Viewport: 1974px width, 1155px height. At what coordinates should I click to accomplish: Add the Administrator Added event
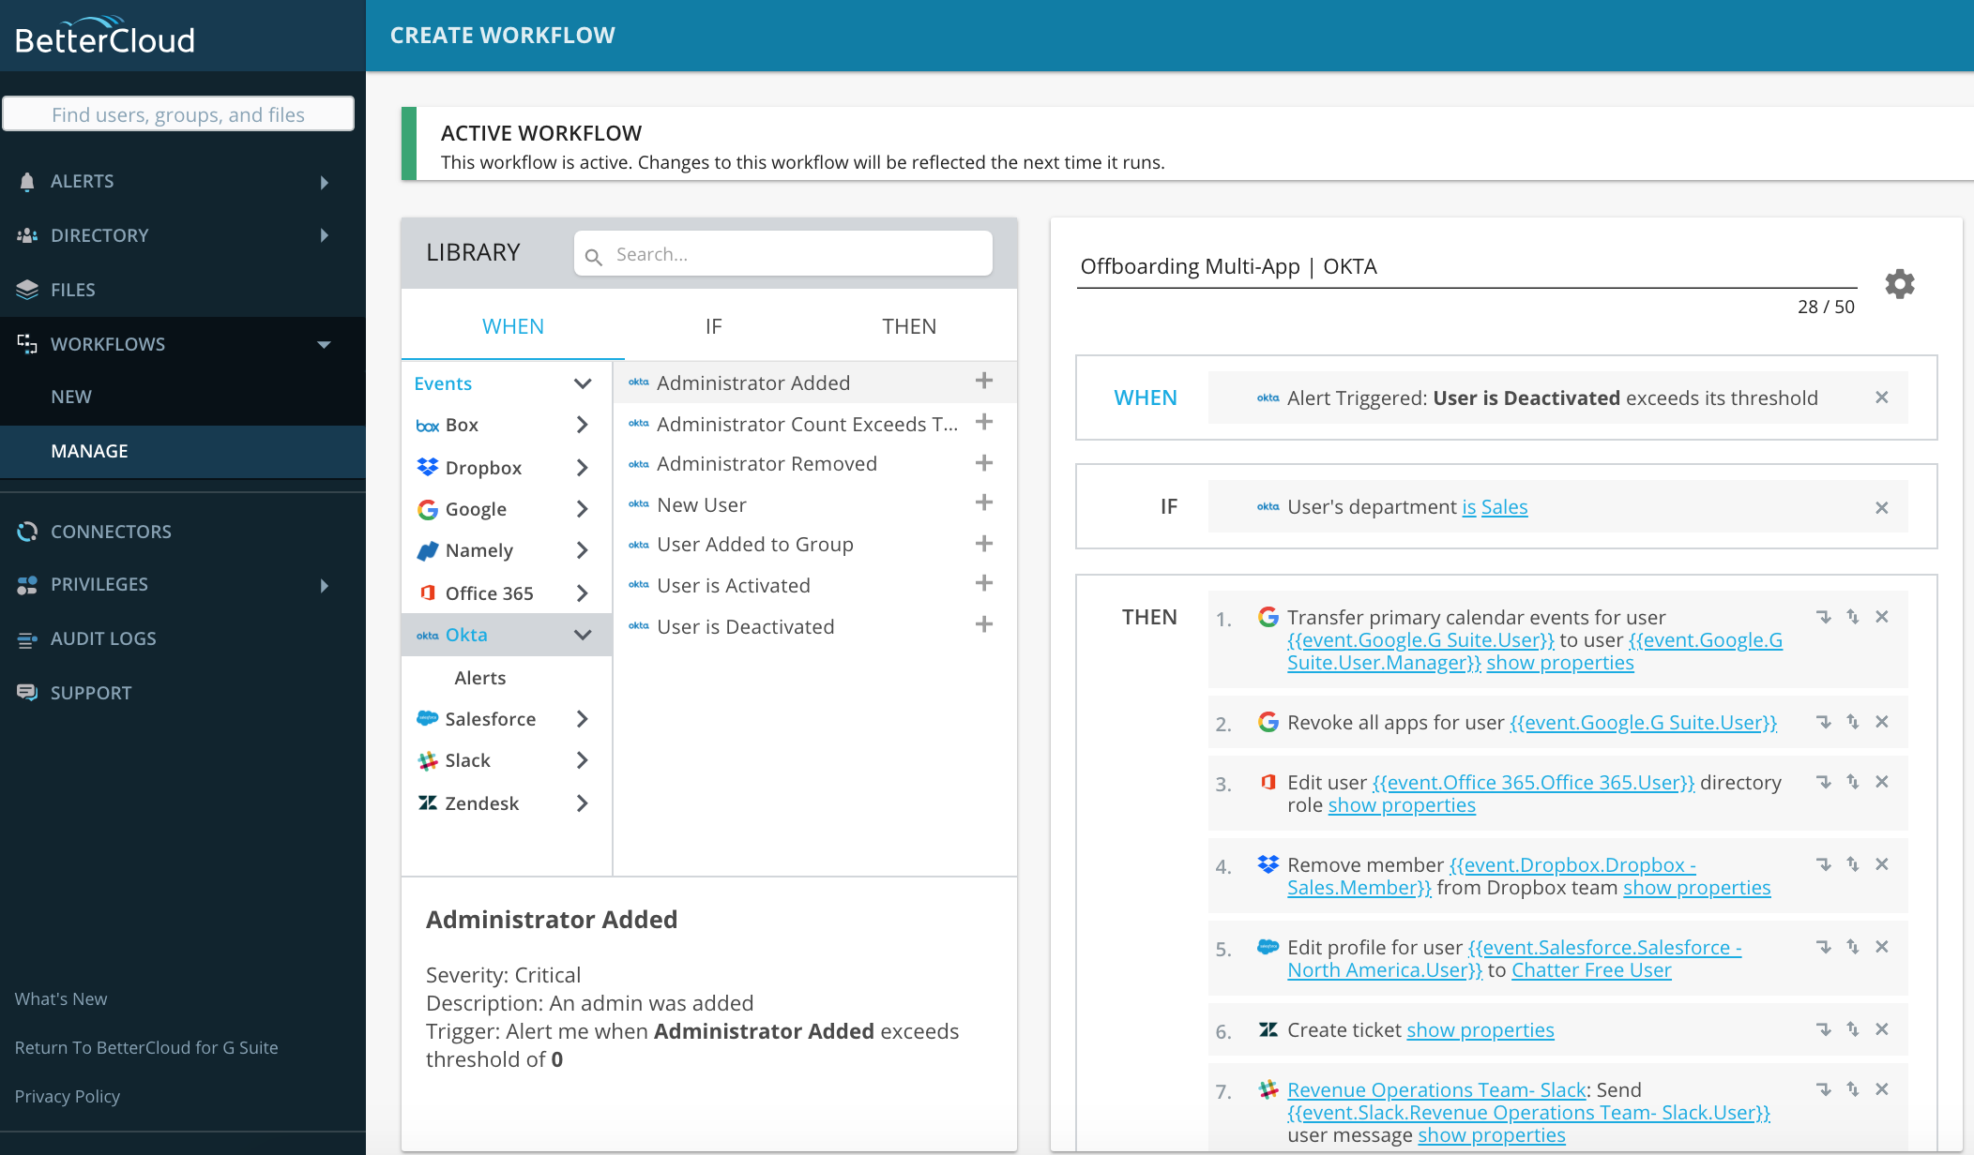pyautogui.click(x=983, y=381)
